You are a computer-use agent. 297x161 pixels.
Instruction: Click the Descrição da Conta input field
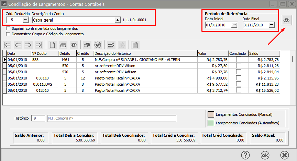74,20
